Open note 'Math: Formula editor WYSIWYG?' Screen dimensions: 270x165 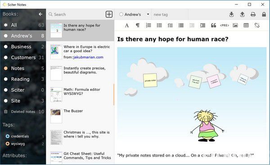point(80,94)
